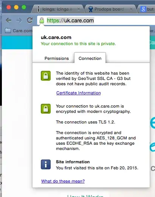The width and height of the screenshot is (155, 197).
Task: Click the Care.com bookmark label
Action: click(22, 31)
